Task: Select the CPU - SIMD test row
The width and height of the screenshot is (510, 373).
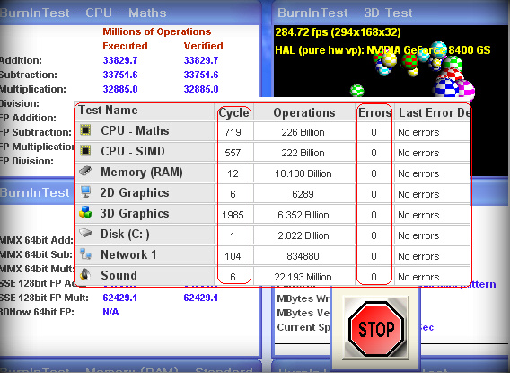Action: pos(273,152)
